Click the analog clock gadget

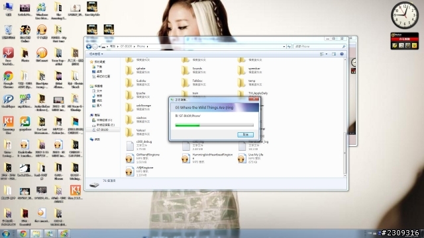pos(405,15)
